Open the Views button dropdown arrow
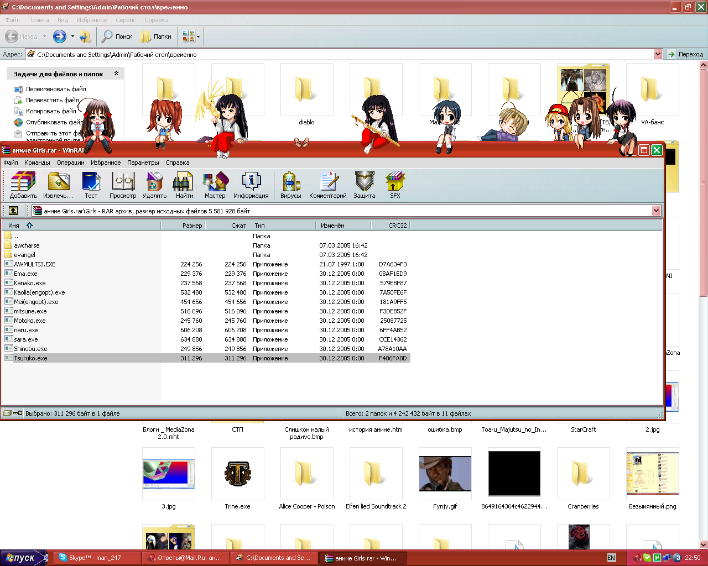Image resolution: width=708 pixels, height=566 pixels. click(x=199, y=36)
